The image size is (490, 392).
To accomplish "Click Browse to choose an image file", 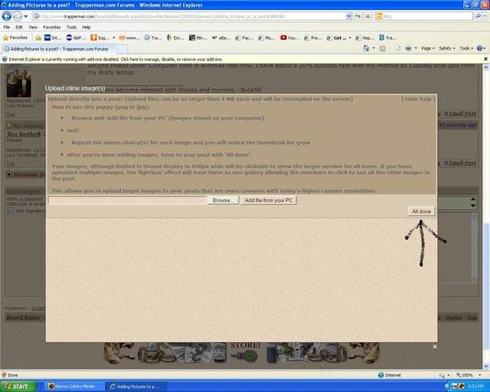I will (x=221, y=199).
